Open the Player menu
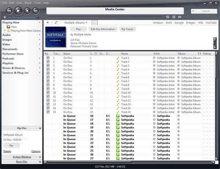This screenshot has height=169, width=220. pos(28,3)
